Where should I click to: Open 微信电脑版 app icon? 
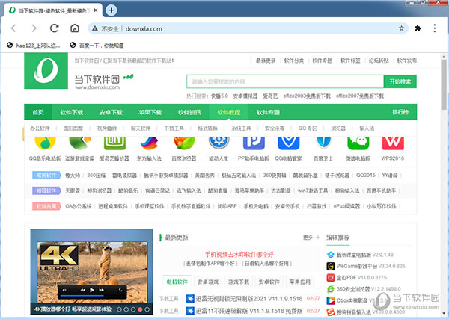click(x=358, y=143)
